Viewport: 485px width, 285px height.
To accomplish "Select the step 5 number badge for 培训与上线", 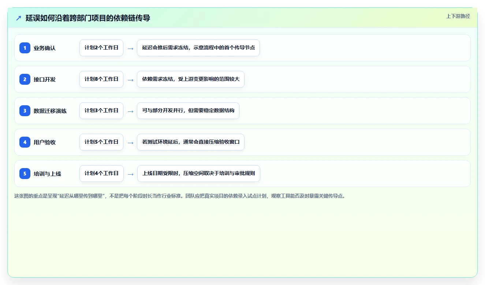I will pos(25,174).
